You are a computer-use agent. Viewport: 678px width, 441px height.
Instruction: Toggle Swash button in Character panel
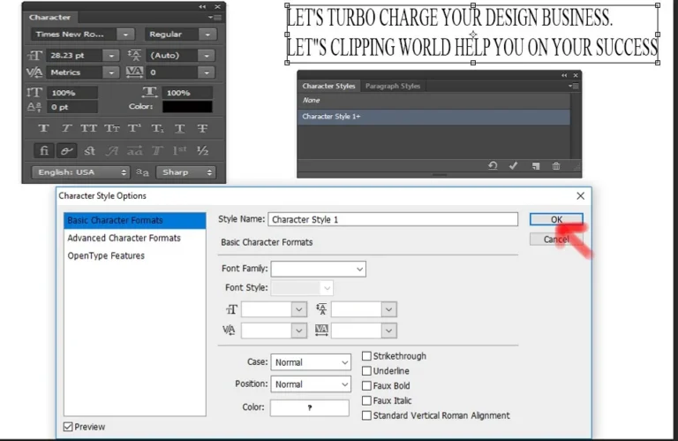112,150
